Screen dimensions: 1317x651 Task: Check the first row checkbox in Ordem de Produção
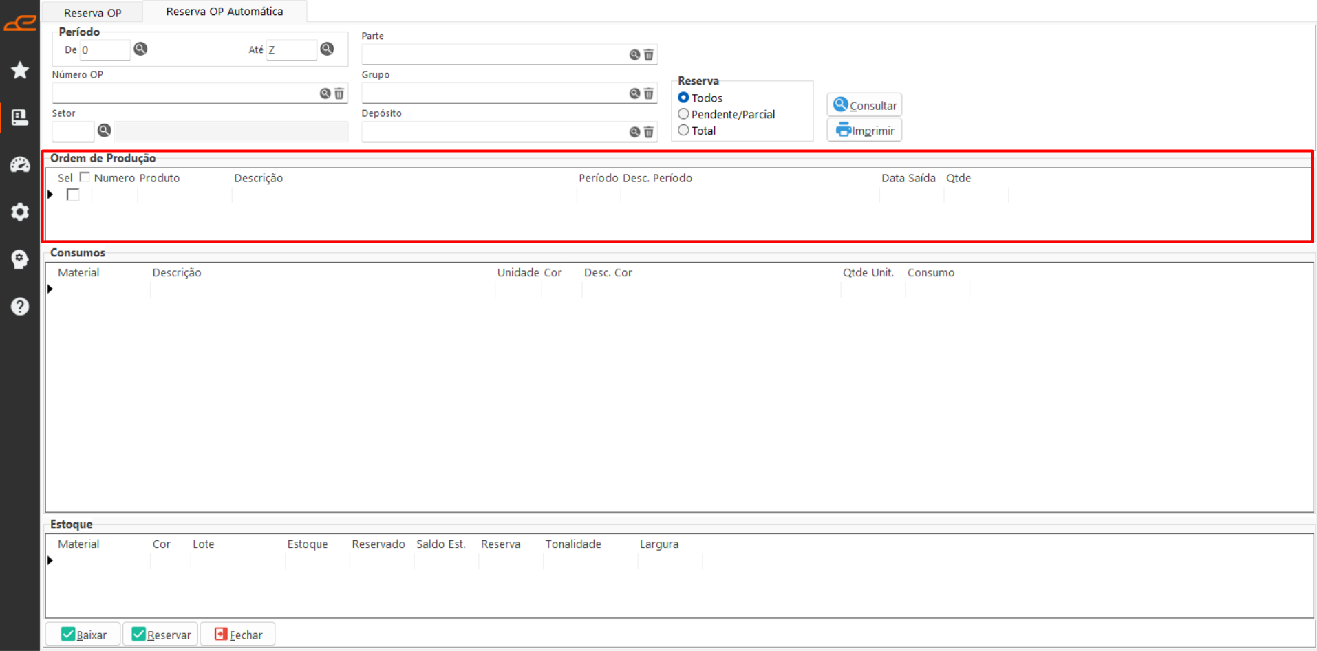[73, 195]
